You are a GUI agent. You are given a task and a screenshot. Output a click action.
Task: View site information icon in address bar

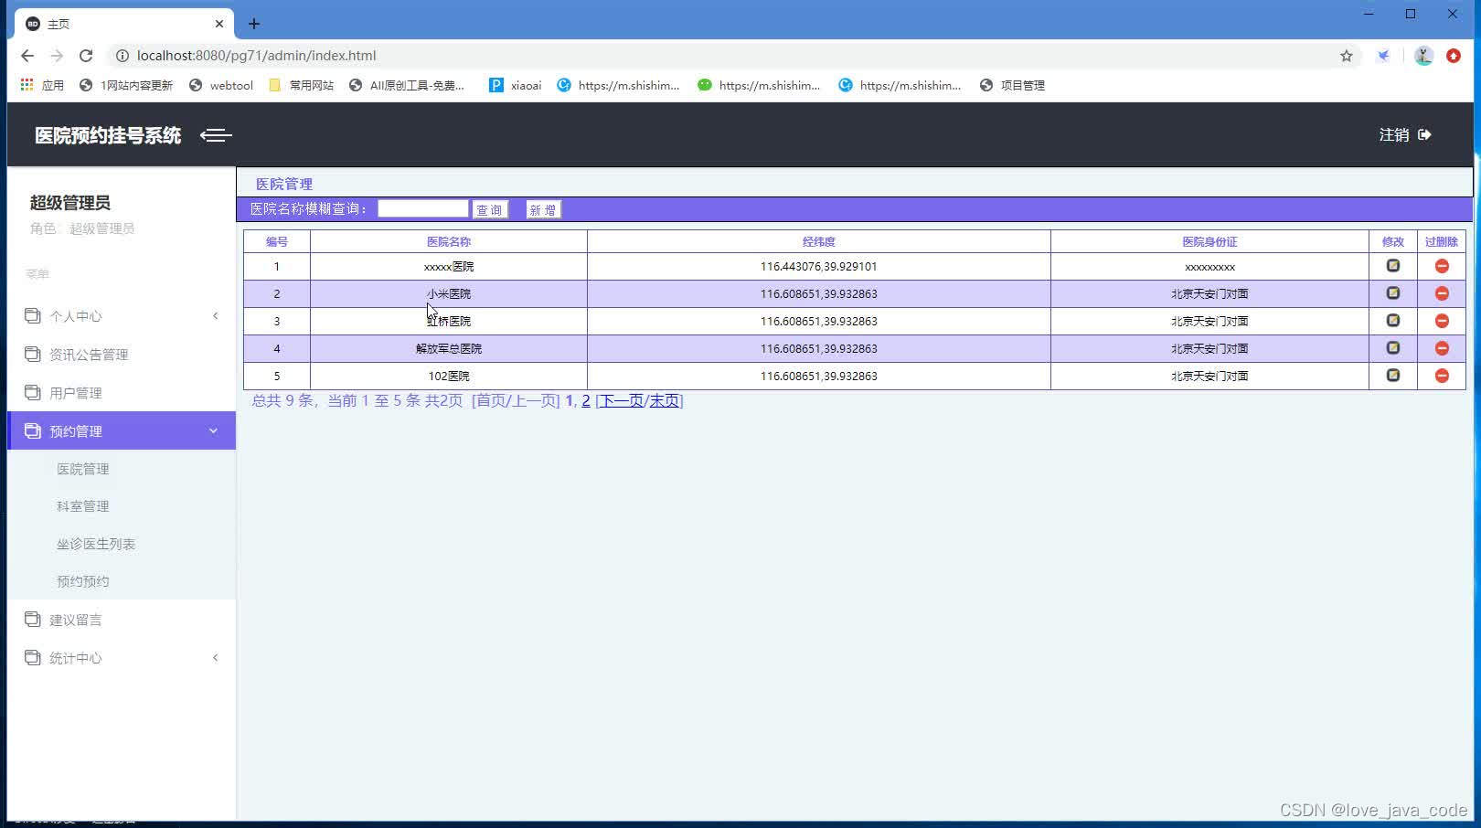122,56
